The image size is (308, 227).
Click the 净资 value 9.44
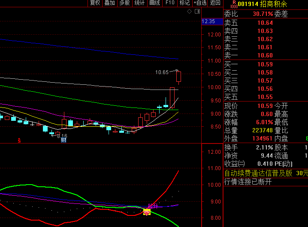(267, 156)
